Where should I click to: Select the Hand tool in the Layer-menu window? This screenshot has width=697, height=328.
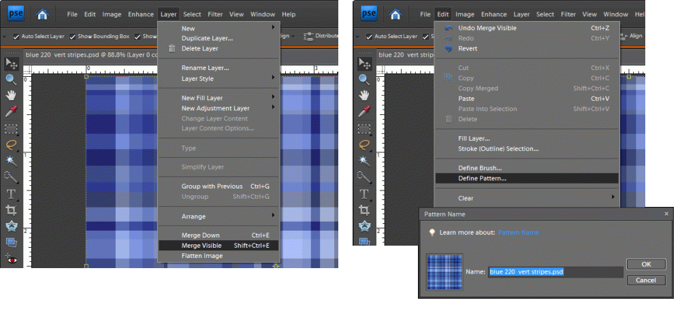[x=11, y=95]
